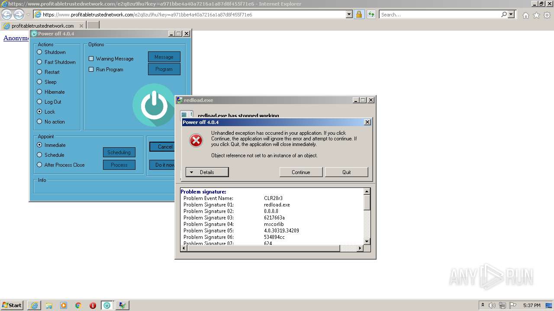Open the Windows Start menu

click(12, 305)
